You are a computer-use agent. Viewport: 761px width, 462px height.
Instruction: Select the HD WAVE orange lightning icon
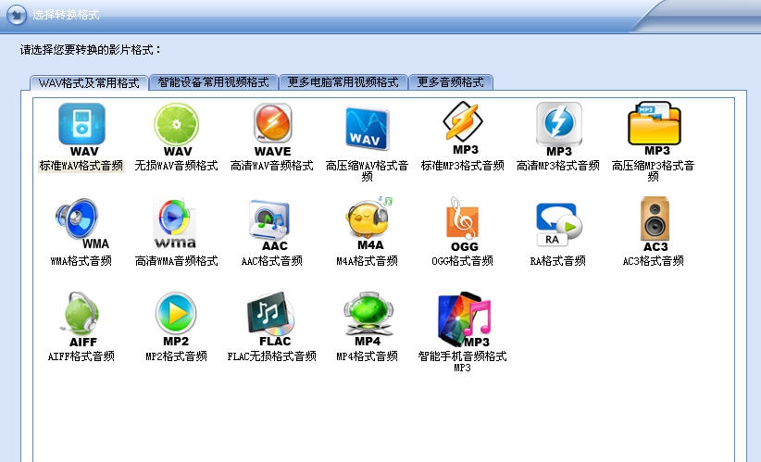pos(272,130)
